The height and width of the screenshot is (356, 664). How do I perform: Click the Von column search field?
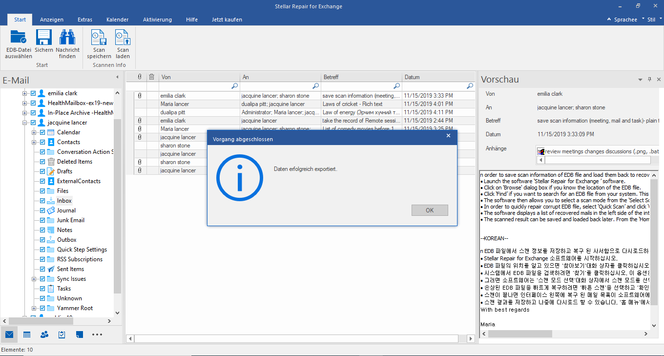point(195,86)
